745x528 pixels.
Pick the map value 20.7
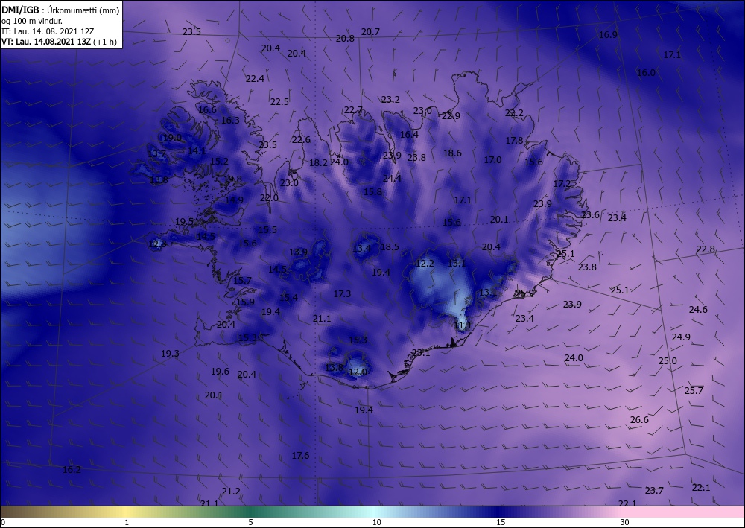pyautogui.click(x=370, y=32)
